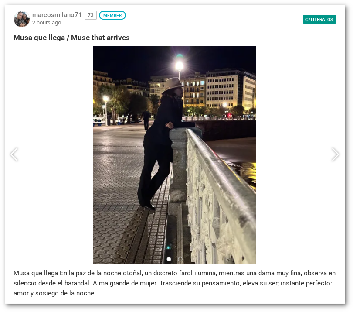This screenshot has height=312, width=353.
Task: Go to previous image with left arrow
Action: pyautogui.click(x=14, y=154)
